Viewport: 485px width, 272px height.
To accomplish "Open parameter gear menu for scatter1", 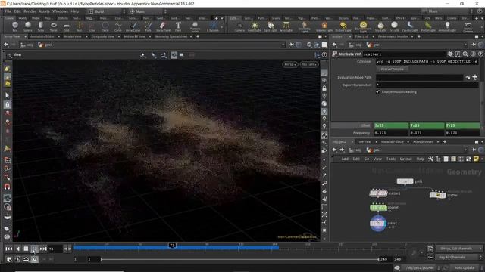I will tap(450, 54).
